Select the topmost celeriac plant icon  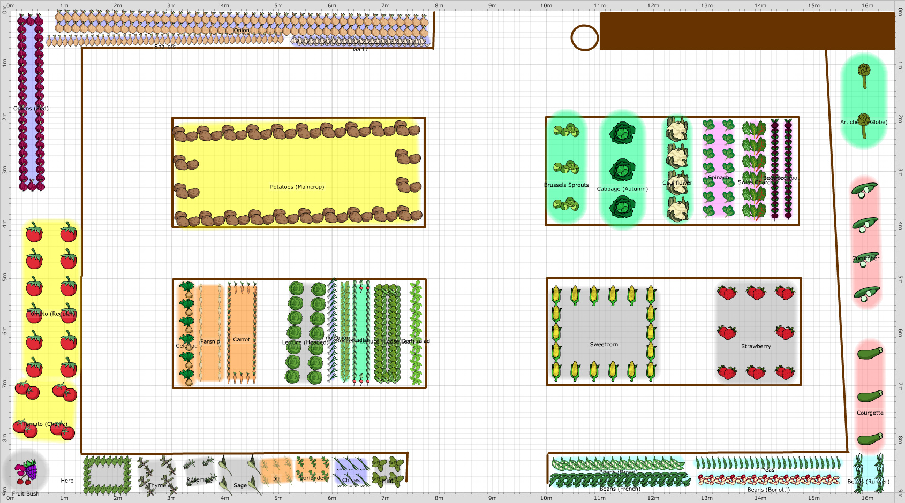point(186,291)
